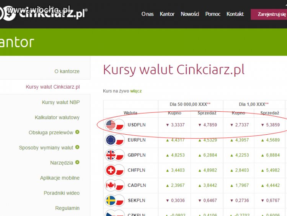Click the GBP and Poland flag icon
Screen dimensions: 287x216
tap(115, 155)
